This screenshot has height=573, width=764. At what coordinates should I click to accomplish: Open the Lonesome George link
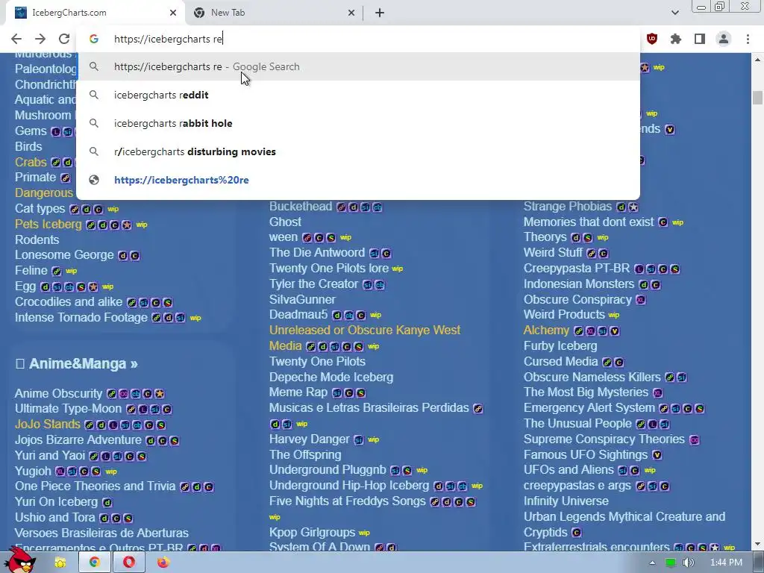click(x=64, y=255)
